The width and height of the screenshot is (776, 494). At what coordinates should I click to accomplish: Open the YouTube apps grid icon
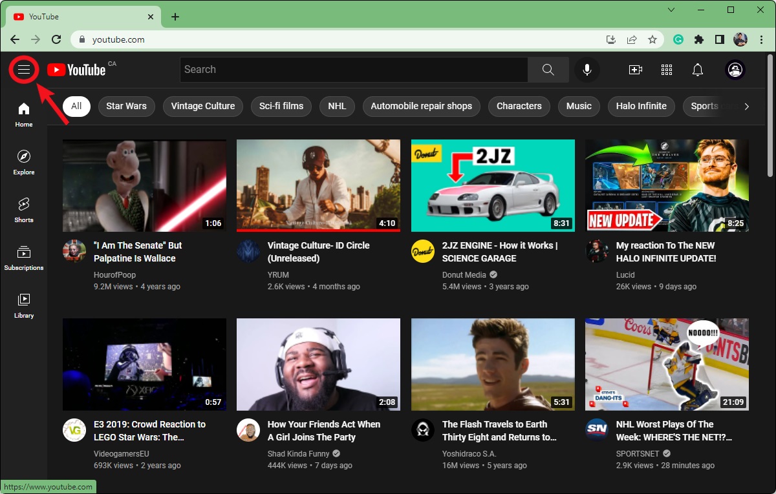(667, 70)
